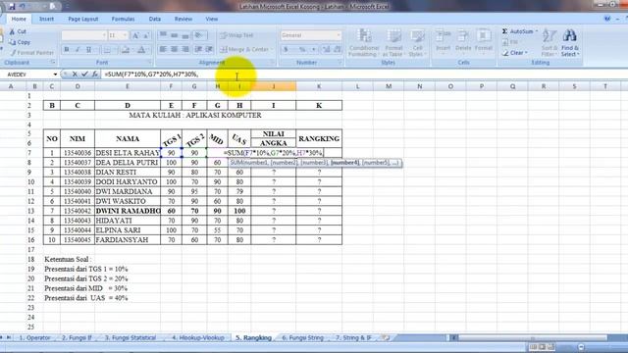The width and height of the screenshot is (628, 353).
Task: Open the Review ribbon tab
Action: point(183,19)
